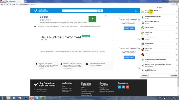Show in folder for uTorrent (1).exe
179x100 pixels.
(x=176, y=28)
